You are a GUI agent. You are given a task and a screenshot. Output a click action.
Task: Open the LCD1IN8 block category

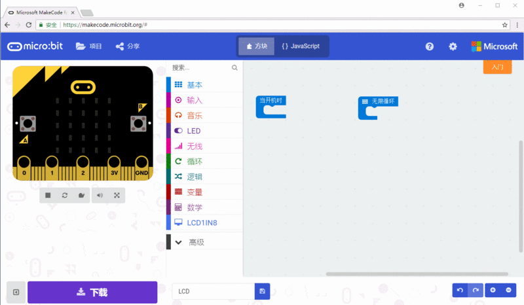tap(204, 223)
